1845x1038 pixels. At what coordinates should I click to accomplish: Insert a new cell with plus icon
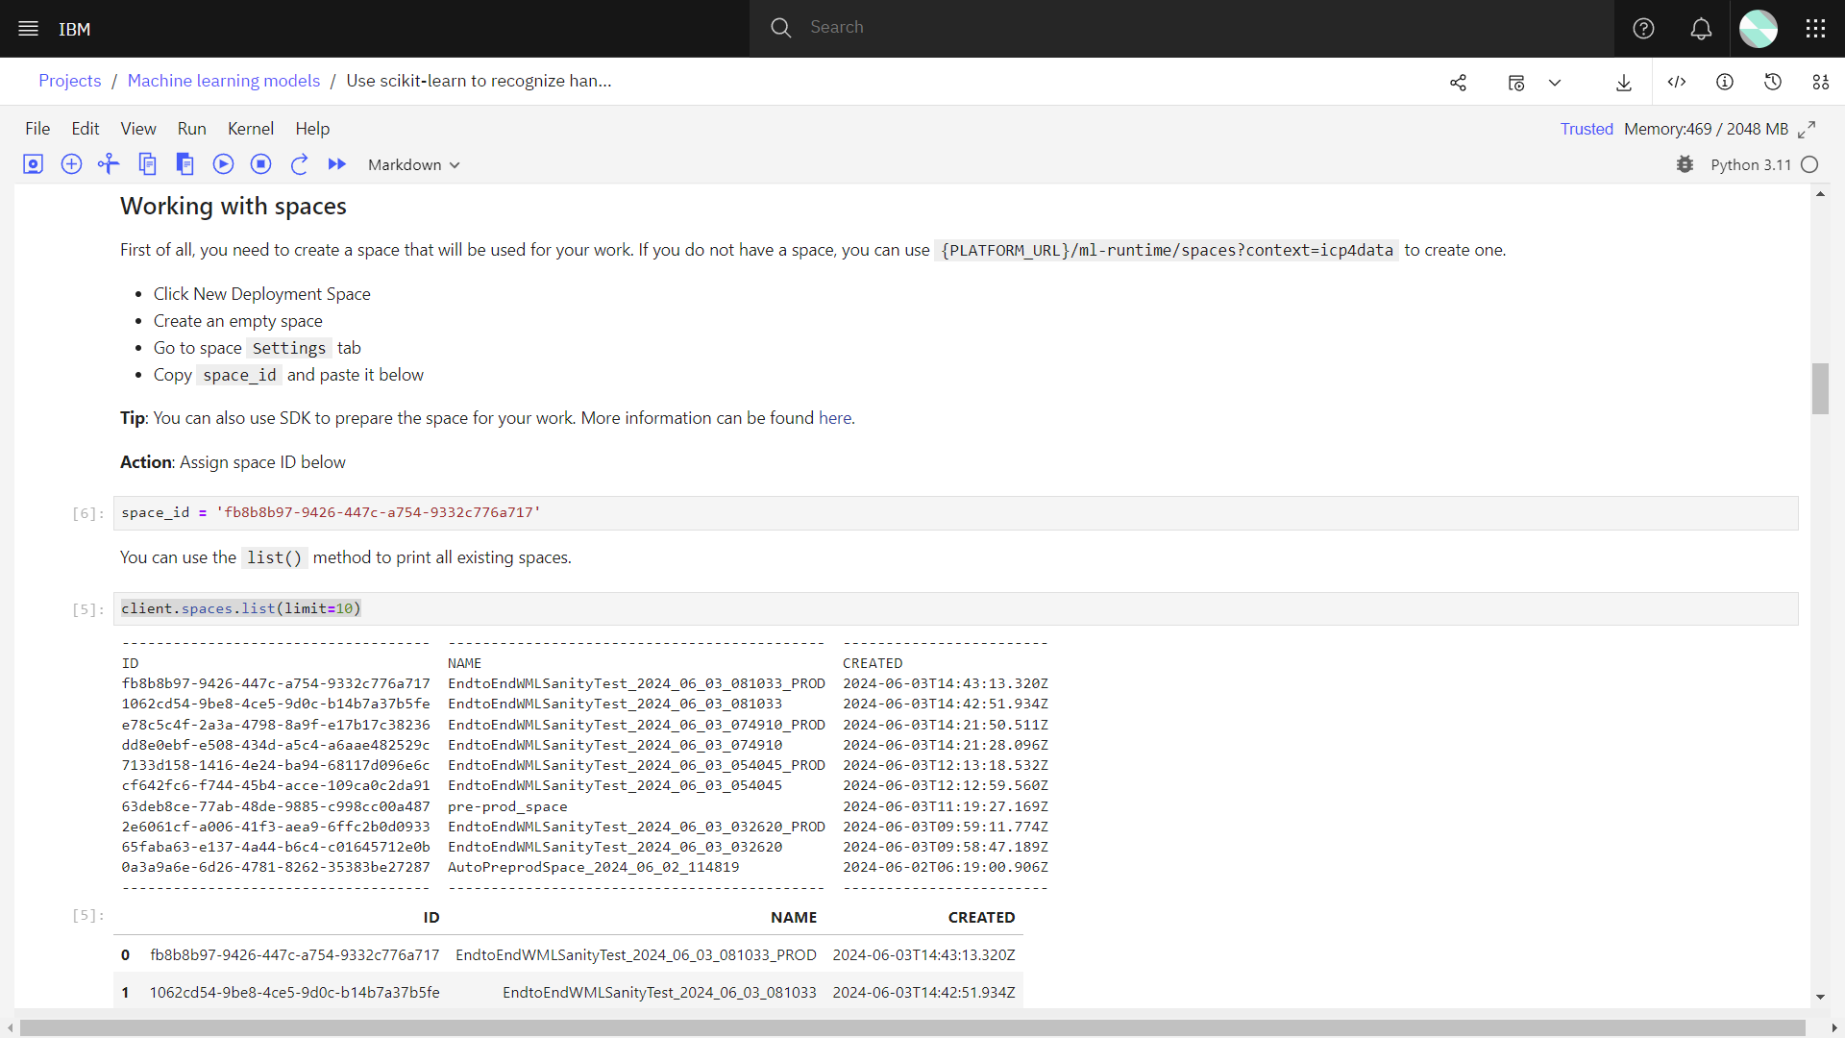[71, 164]
